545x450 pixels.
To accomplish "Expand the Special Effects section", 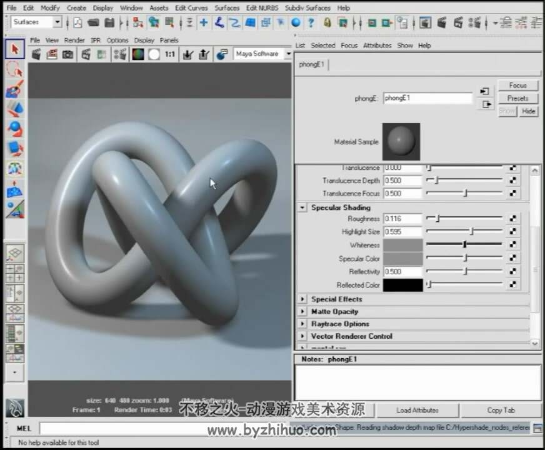I will [302, 299].
